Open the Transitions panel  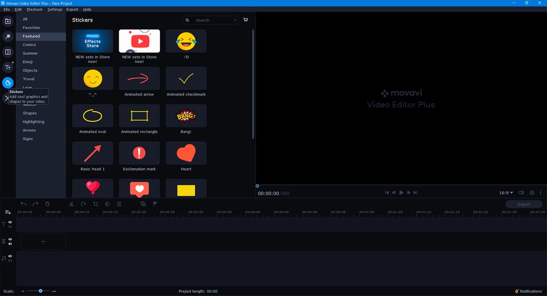pyautogui.click(x=8, y=52)
